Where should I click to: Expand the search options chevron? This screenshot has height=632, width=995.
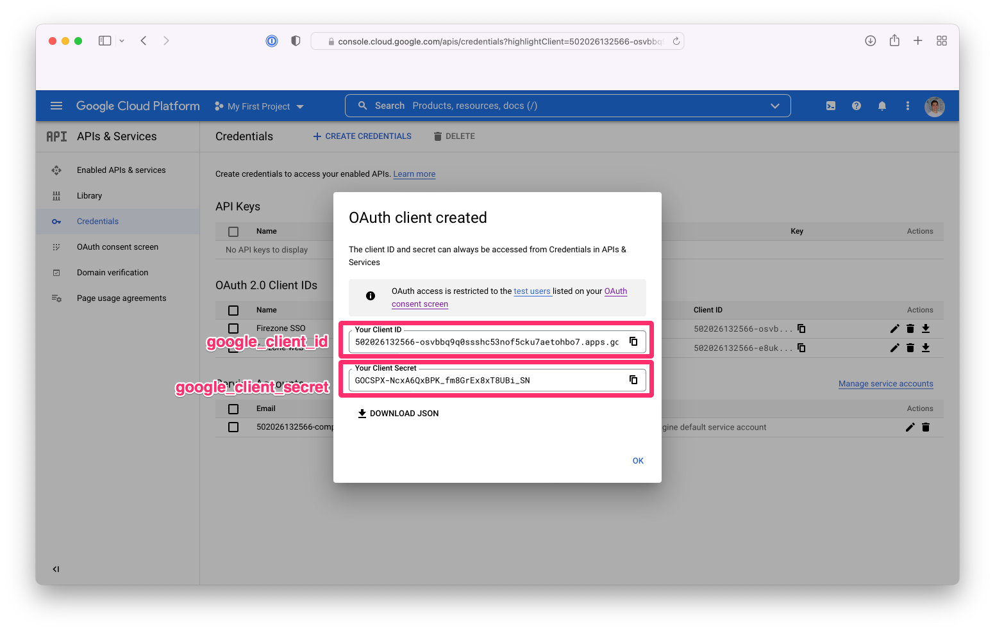pos(775,106)
